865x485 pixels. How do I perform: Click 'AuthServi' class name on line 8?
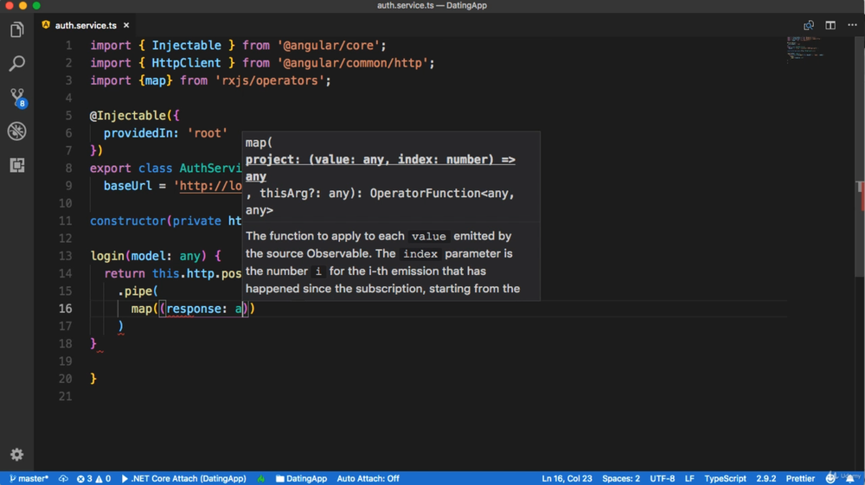coord(211,168)
